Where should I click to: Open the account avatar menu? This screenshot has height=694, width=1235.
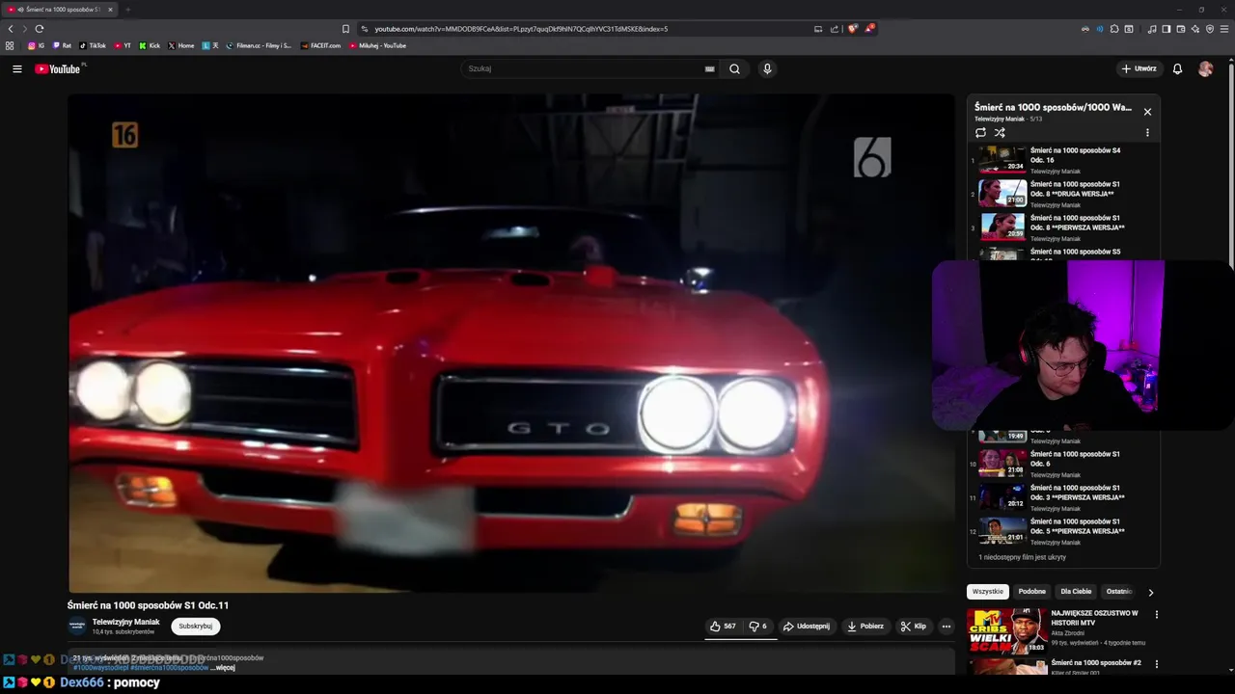point(1205,68)
